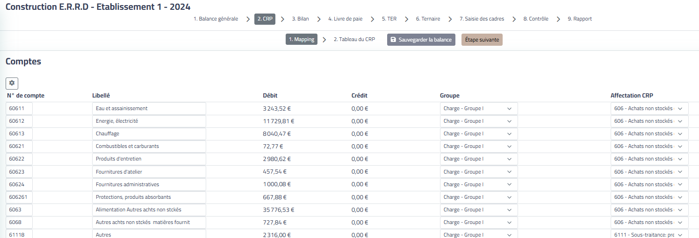Open the 8. Contrôle step
The width and height of the screenshot is (699, 238).
(535, 19)
